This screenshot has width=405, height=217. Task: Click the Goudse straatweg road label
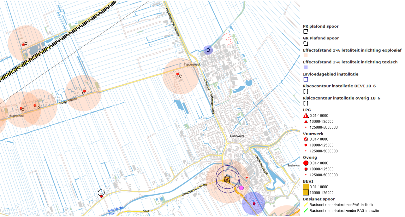click(194, 190)
